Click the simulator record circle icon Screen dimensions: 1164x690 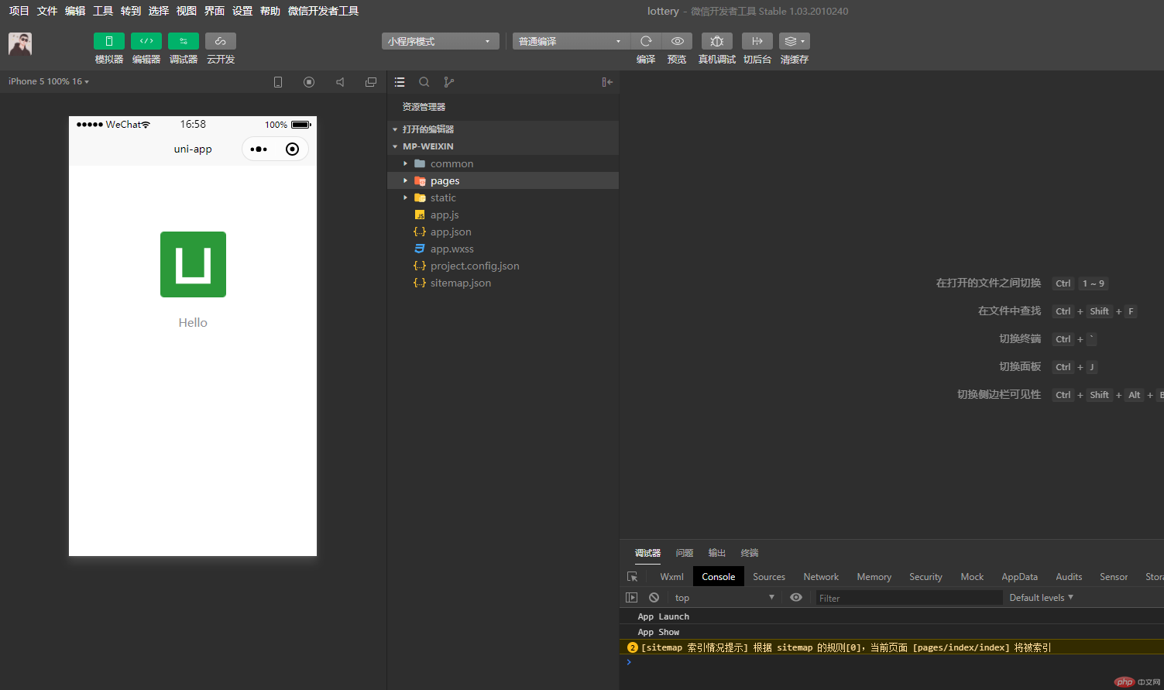click(x=309, y=82)
